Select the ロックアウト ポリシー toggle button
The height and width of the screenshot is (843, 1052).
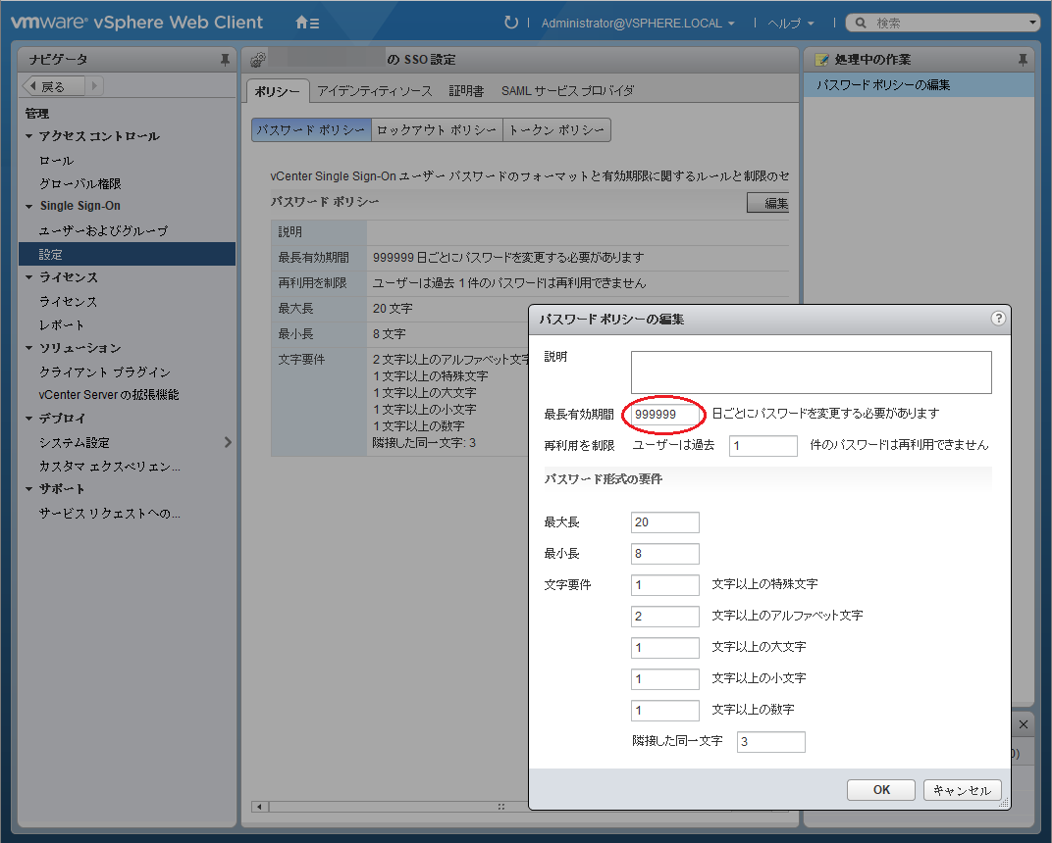437,129
